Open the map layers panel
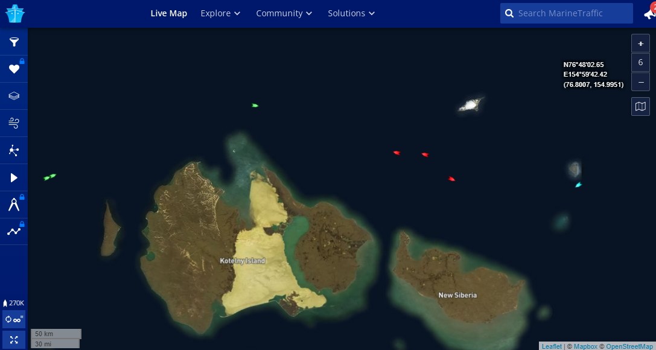Viewport: 656px width, 350px height. [x=14, y=97]
